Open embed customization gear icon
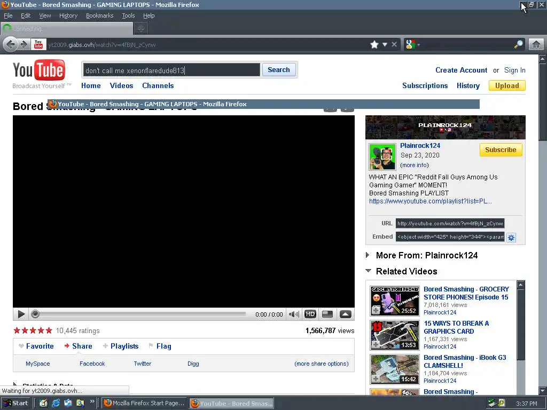 point(511,238)
